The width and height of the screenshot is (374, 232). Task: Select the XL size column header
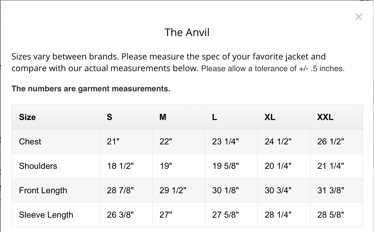270,117
